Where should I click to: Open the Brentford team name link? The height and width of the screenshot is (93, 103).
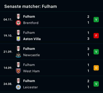31,23
